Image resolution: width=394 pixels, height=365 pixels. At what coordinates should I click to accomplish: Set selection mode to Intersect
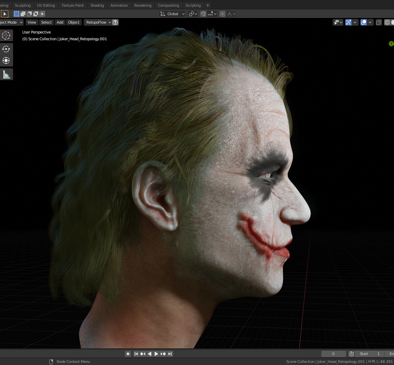pyautogui.click(x=43, y=14)
